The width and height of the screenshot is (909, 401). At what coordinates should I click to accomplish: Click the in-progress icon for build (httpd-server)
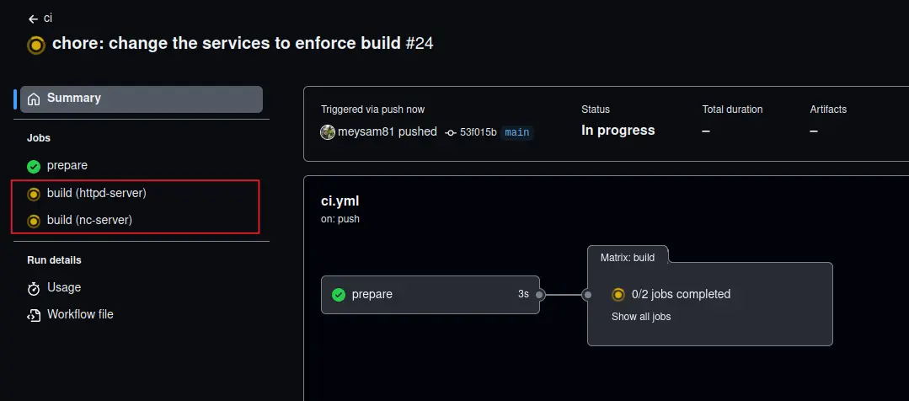point(34,194)
